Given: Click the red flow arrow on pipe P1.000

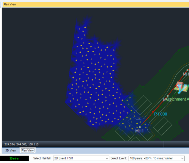Looking at the screenshot, I should point(153,112).
